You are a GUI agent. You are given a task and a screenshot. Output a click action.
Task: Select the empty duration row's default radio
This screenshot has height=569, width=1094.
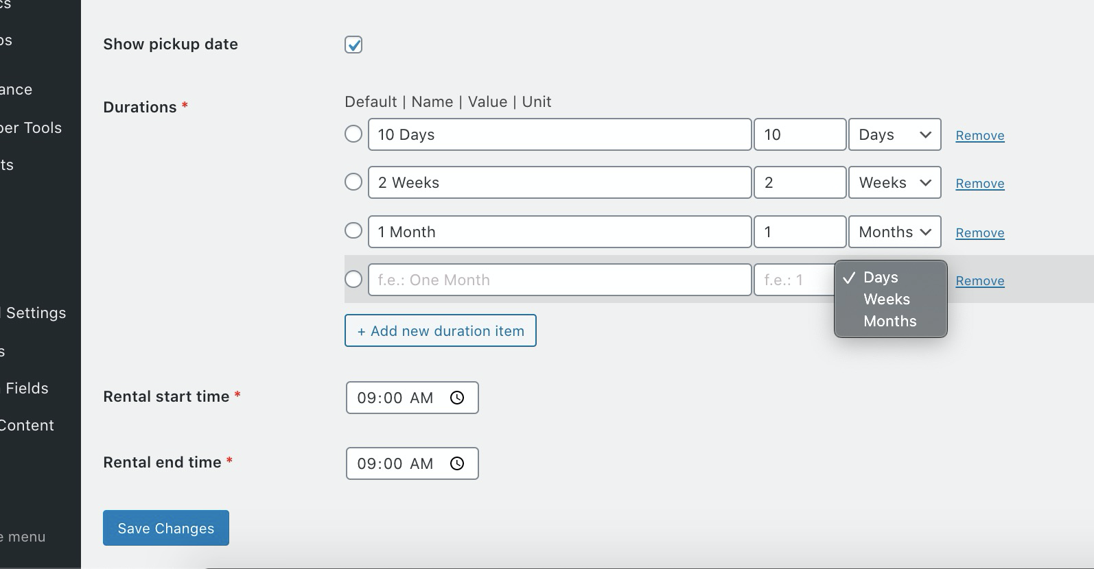(353, 279)
